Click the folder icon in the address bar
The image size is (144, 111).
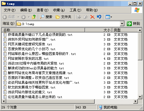(19, 24)
